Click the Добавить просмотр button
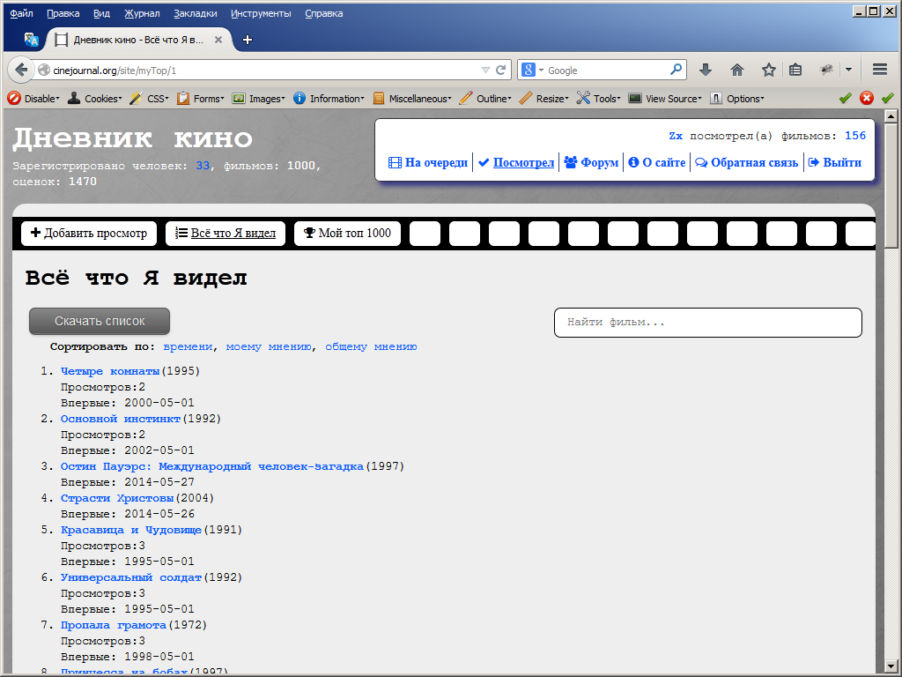 [x=89, y=233]
